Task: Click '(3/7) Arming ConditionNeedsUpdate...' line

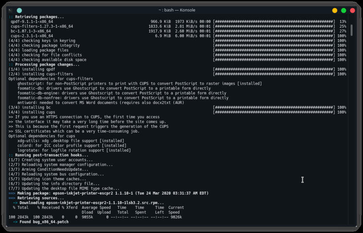Action: tap(49, 169)
